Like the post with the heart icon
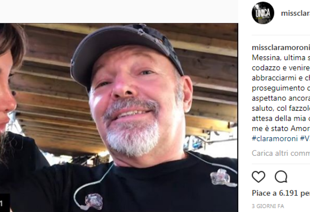310x212 pixels. coord(258,177)
